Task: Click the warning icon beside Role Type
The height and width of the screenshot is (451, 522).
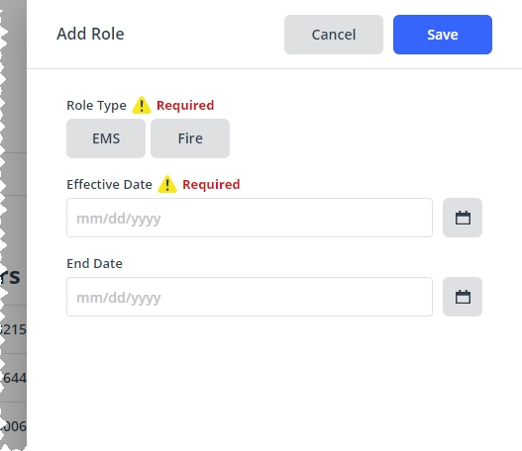Action: coord(142,106)
